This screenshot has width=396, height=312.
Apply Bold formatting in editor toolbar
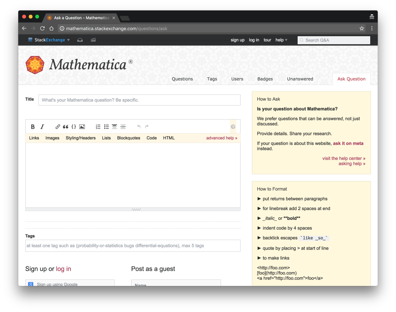(33, 127)
